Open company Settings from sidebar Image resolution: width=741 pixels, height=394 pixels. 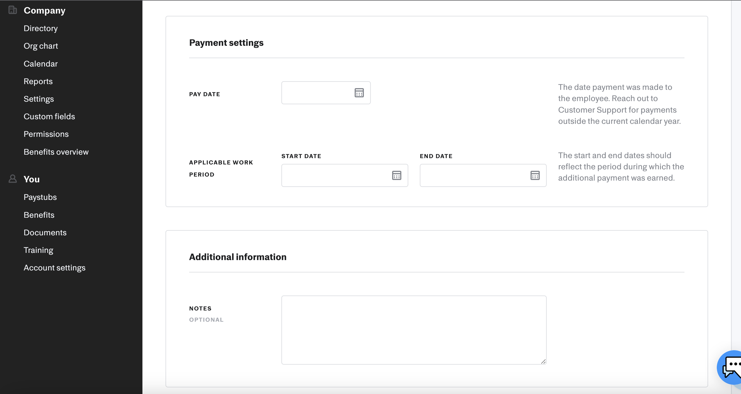coord(39,99)
